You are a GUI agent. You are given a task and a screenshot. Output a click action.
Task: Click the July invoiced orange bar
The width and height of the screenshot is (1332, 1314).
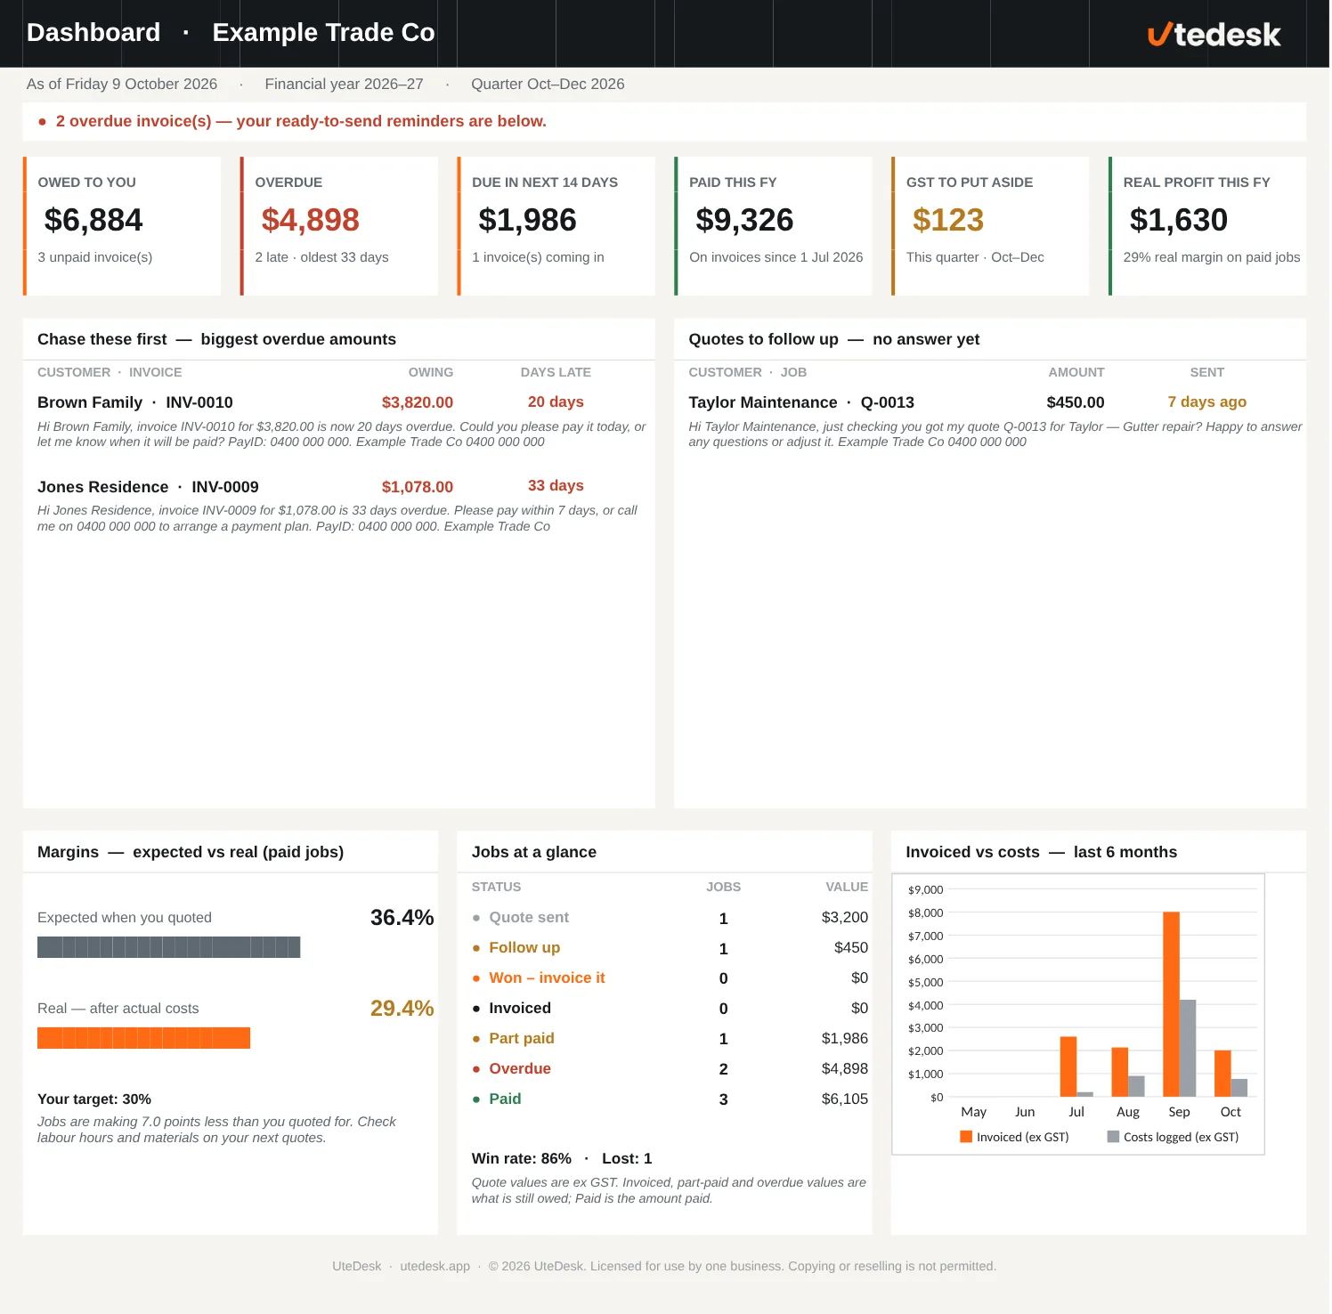(x=1068, y=1067)
